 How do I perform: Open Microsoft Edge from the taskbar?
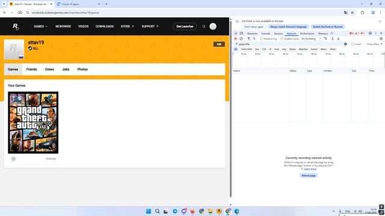(236, 211)
